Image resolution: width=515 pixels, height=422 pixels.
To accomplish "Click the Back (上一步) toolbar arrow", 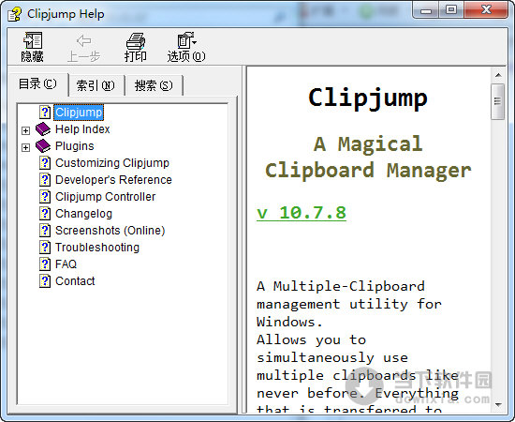I will point(83,47).
